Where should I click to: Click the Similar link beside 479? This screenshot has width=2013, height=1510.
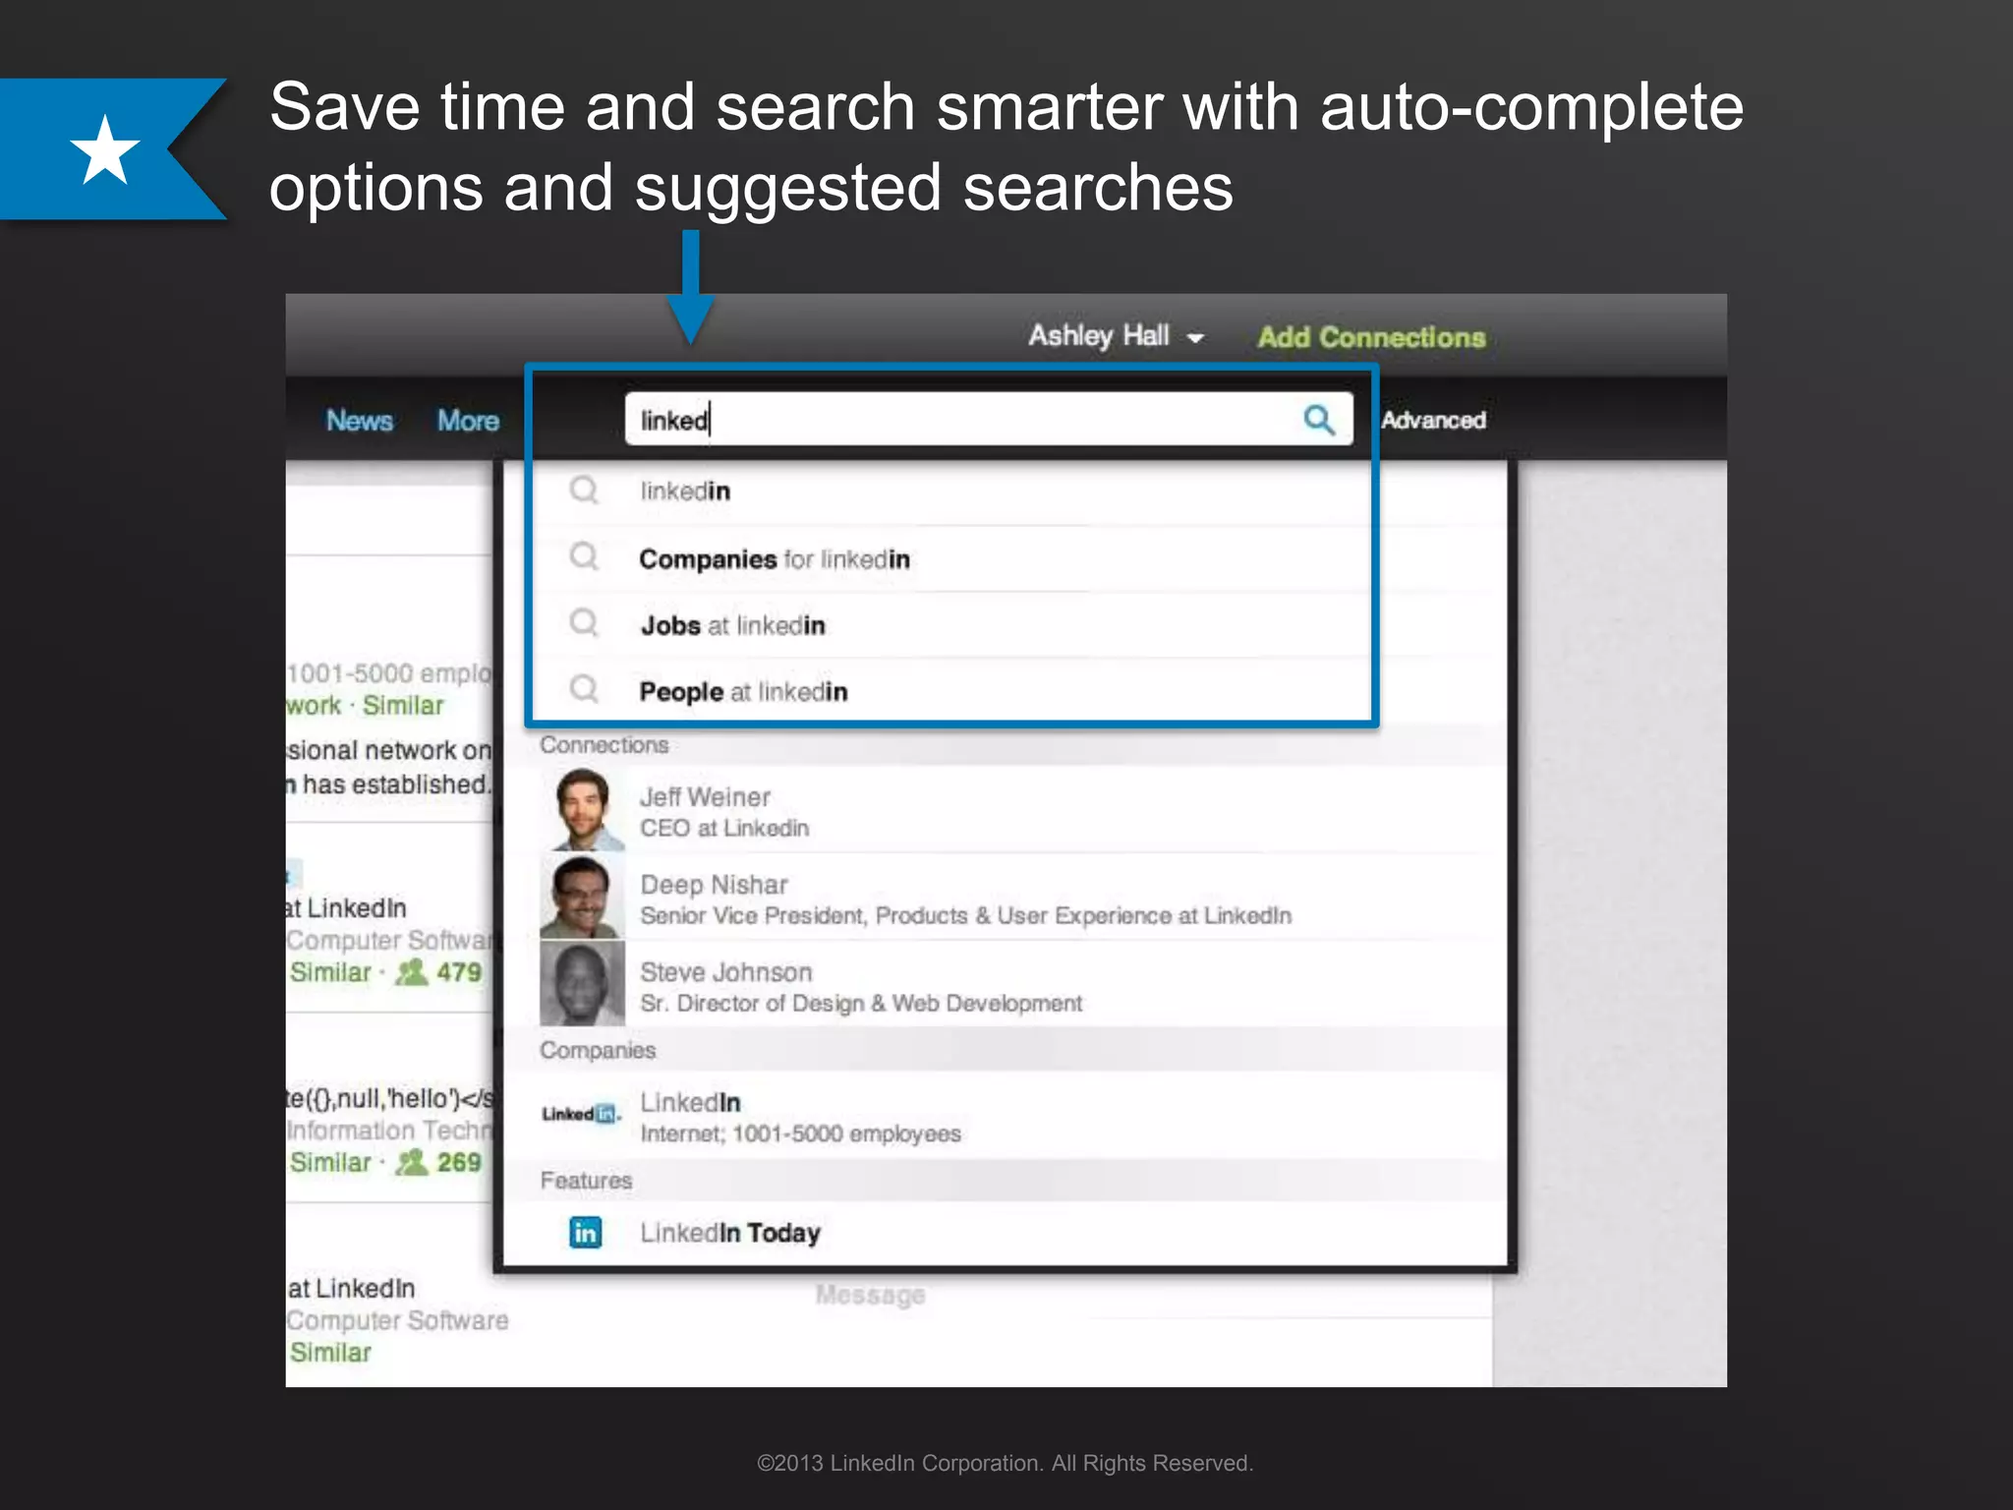(330, 972)
